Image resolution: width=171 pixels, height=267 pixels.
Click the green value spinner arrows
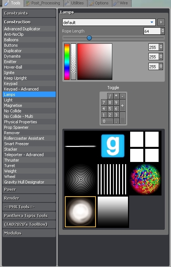point(161,57)
